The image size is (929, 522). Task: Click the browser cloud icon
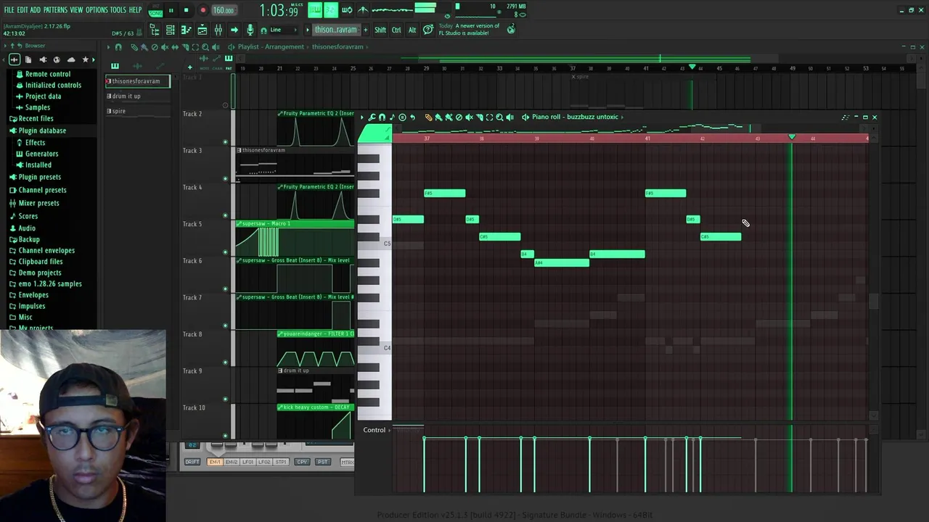70,59
